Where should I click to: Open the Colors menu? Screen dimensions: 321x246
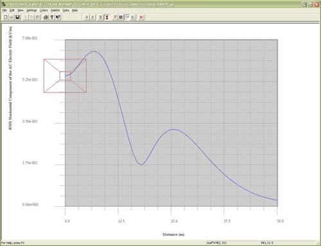point(44,10)
